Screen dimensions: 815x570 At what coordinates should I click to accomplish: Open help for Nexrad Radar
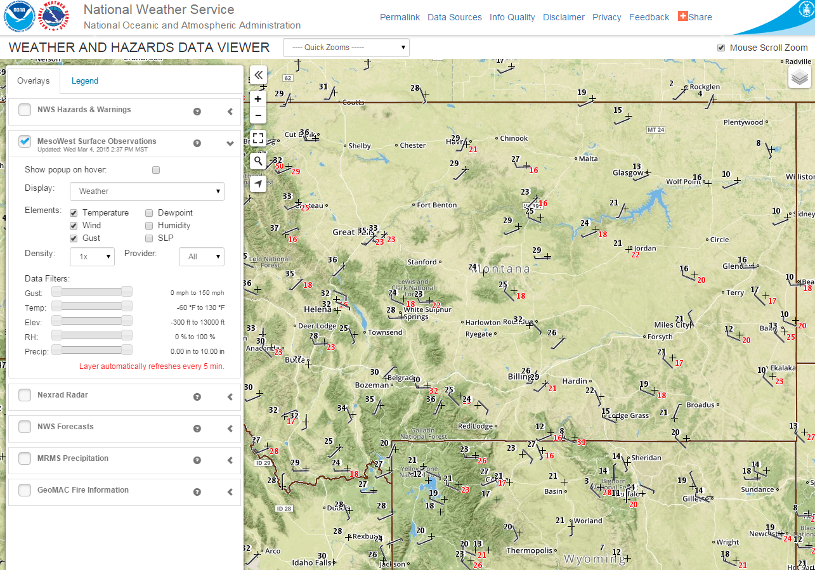click(197, 396)
